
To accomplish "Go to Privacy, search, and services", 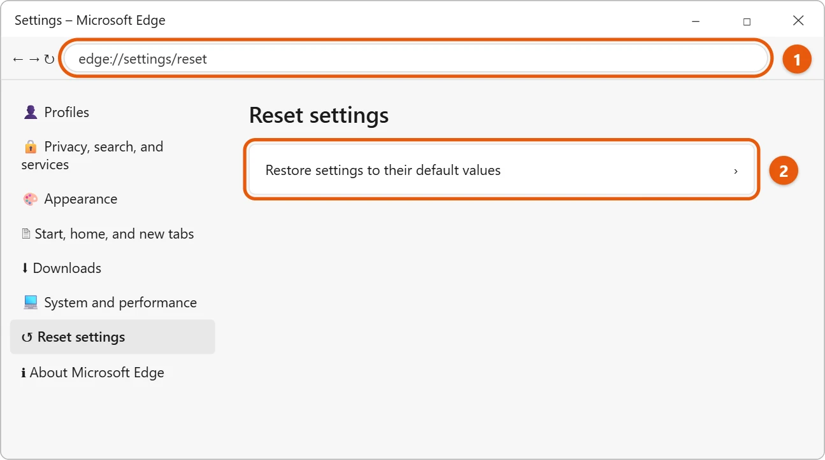I will pos(113,155).
